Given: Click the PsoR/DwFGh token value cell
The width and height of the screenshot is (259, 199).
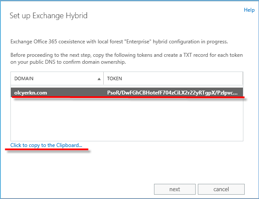Looking at the screenshot, I should coord(172,93).
